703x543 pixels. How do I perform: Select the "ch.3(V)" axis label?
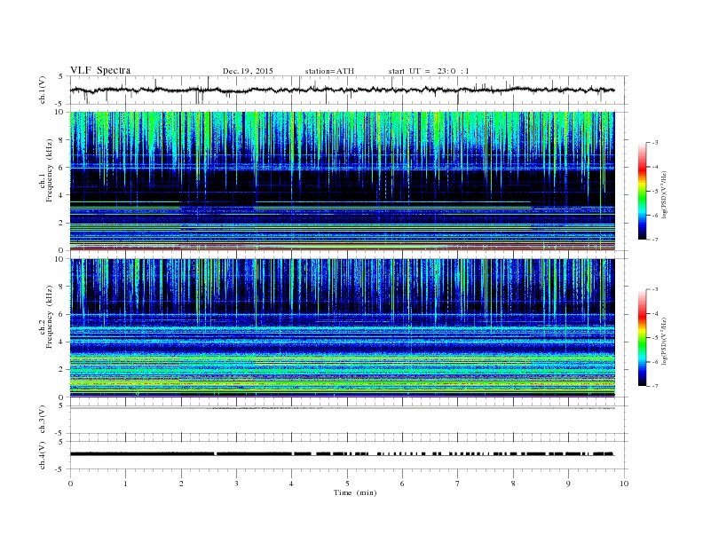[x=43, y=419]
